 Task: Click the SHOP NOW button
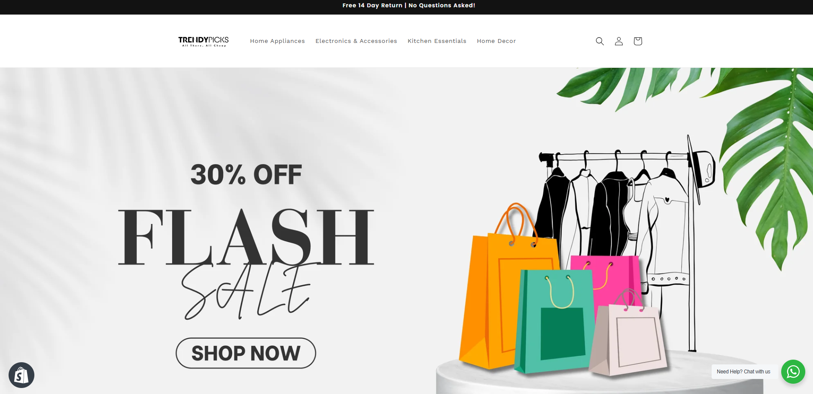[x=246, y=353]
